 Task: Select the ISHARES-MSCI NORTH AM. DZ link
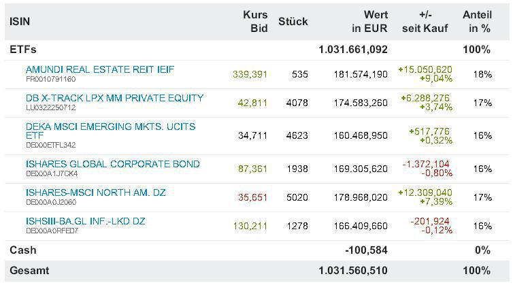coord(95,192)
